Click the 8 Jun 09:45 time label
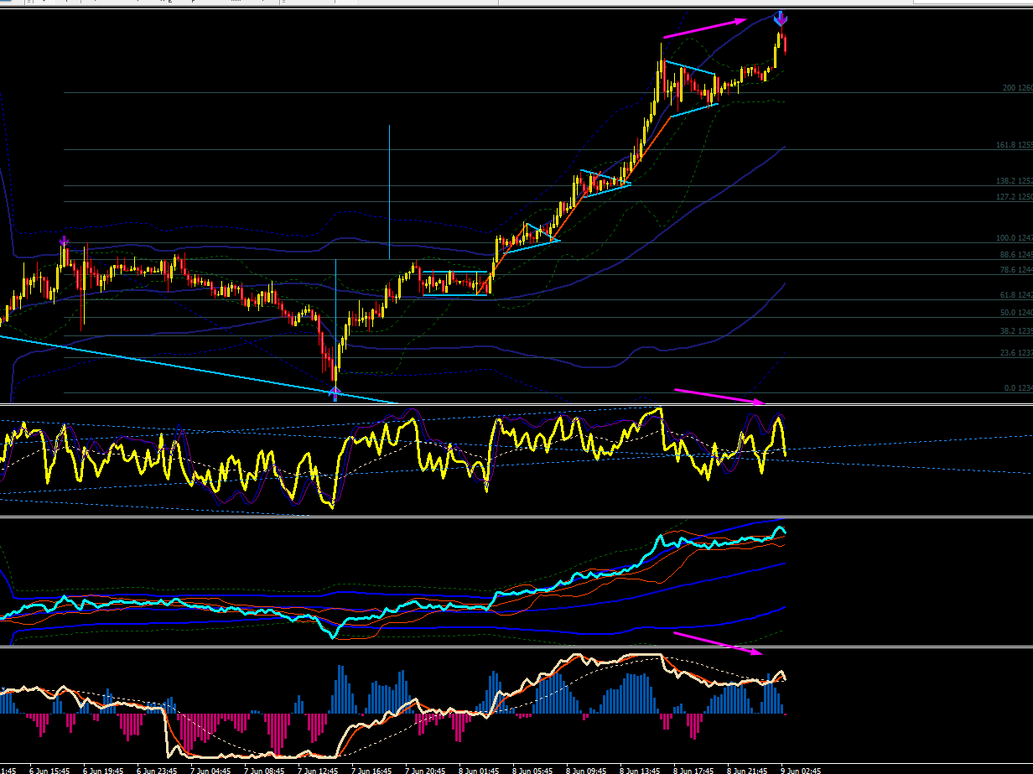This screenshot has width=1033, height=774. point(587,769)
